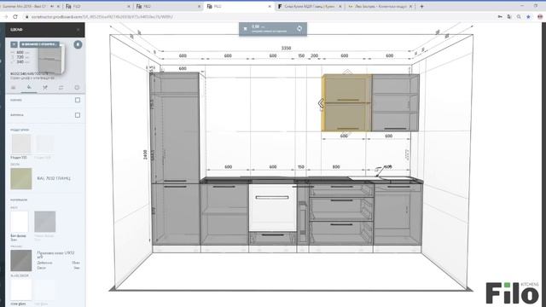Select the open-shelf base cabinet beside column
The width and height of the screenshot is (546, 307).
(224, 214)
